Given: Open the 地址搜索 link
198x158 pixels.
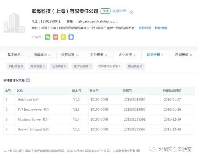Looking at the screenshot, I should point(161,28).
